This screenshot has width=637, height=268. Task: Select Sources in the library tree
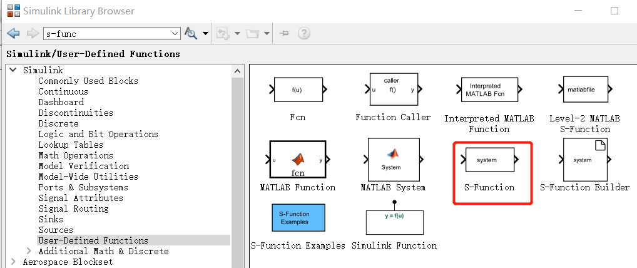pyautogui.click(x=56, y=230)
